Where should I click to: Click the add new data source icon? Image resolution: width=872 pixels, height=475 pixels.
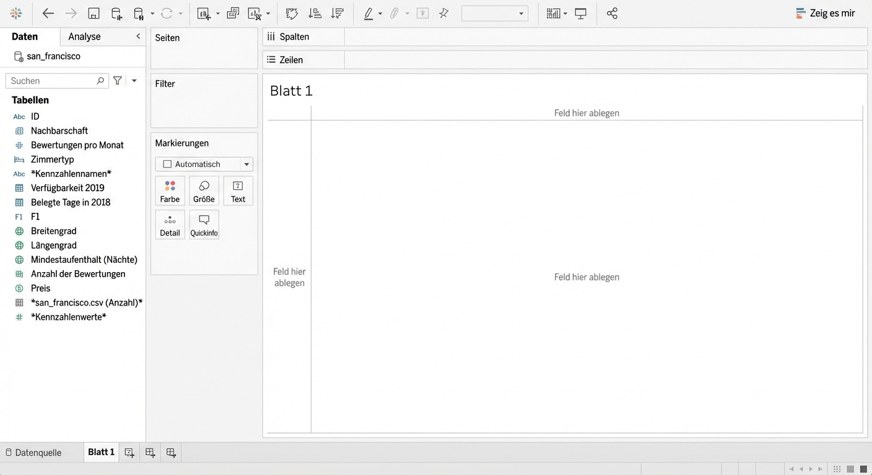116,14
